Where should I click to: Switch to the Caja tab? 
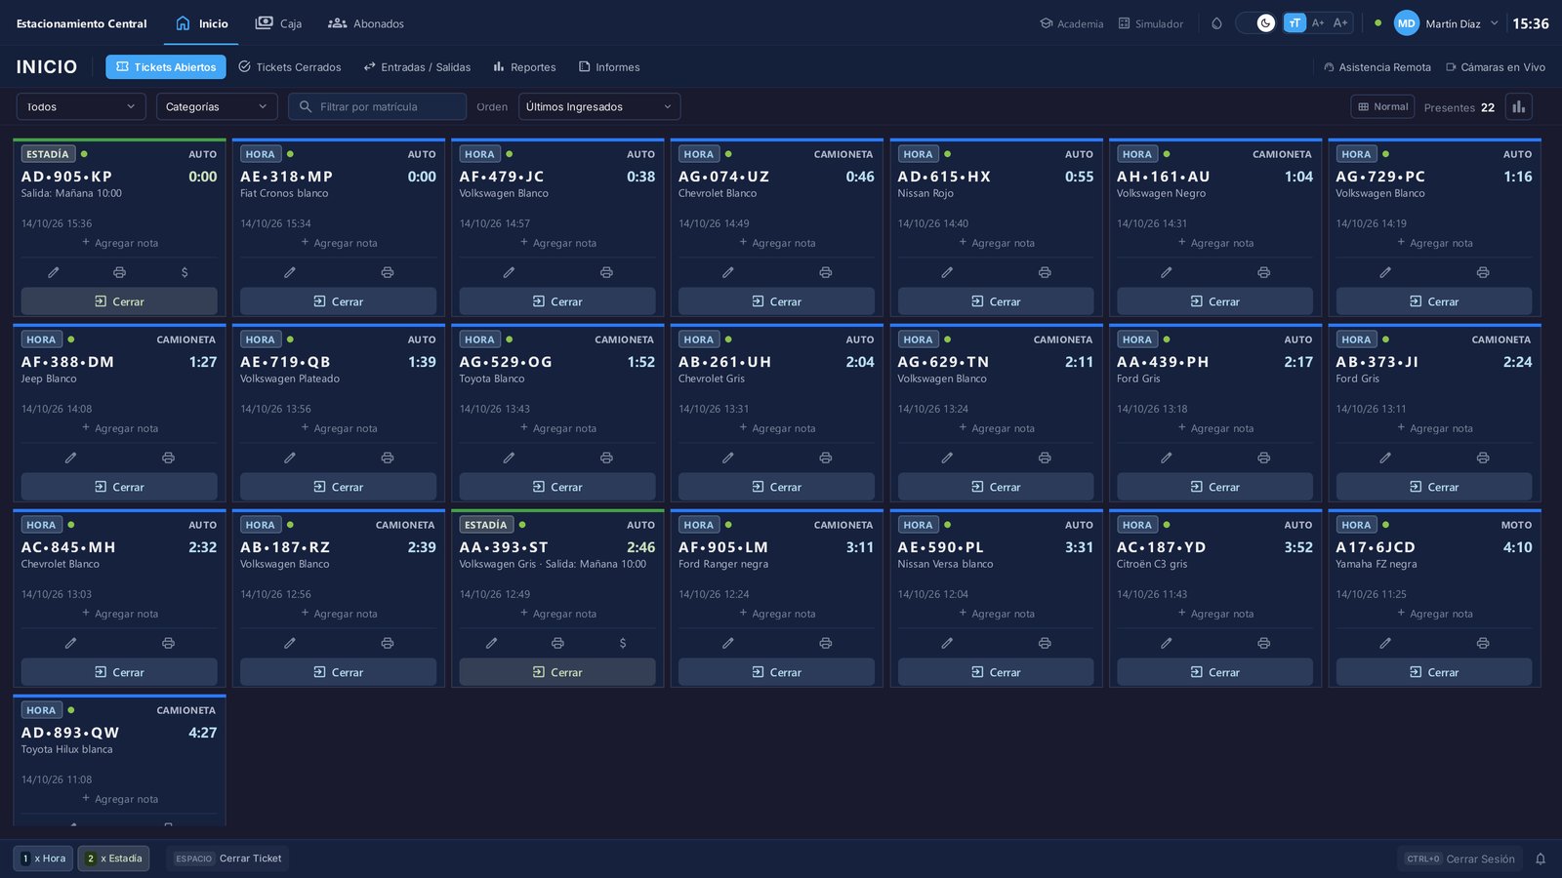click(x=278, y=23)
